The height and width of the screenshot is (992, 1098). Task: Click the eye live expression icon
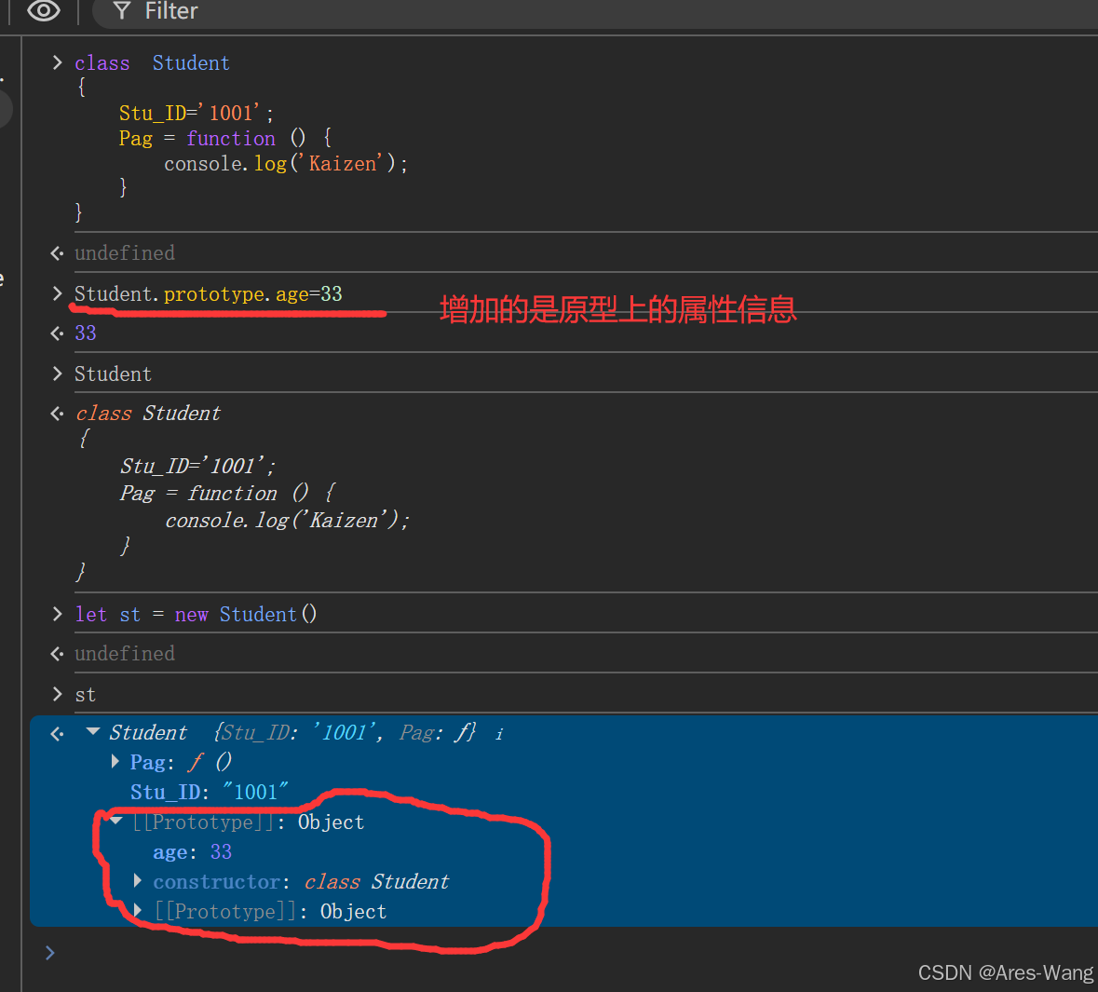click(44, 10)
